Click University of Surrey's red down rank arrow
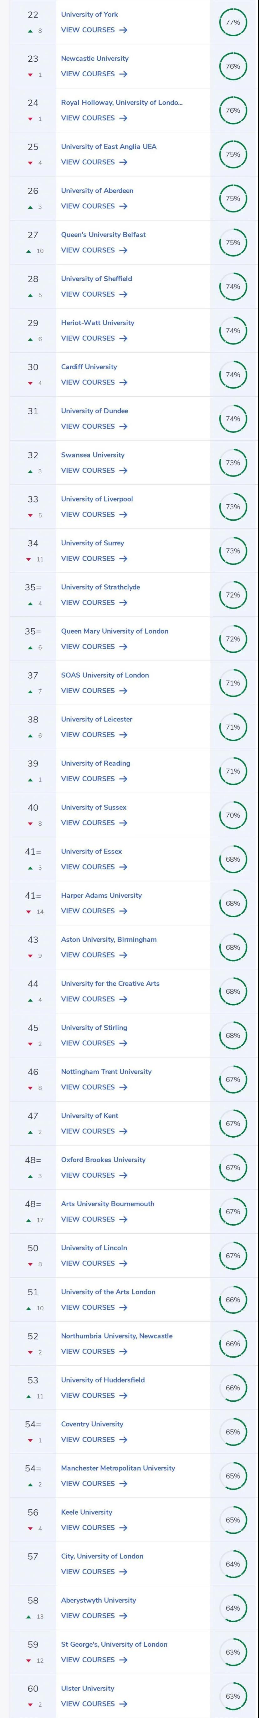The height and width of the screenshot is (1718, 259). tap(29, 559)
